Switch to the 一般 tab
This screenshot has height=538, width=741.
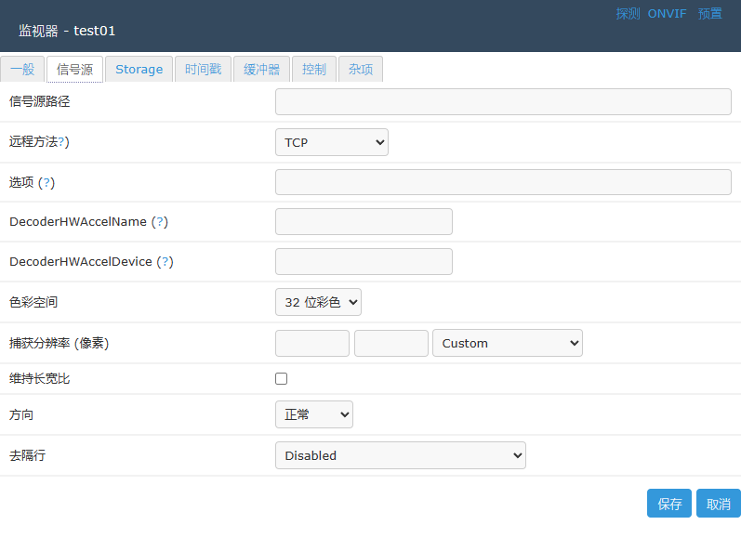tap(22, 69)
